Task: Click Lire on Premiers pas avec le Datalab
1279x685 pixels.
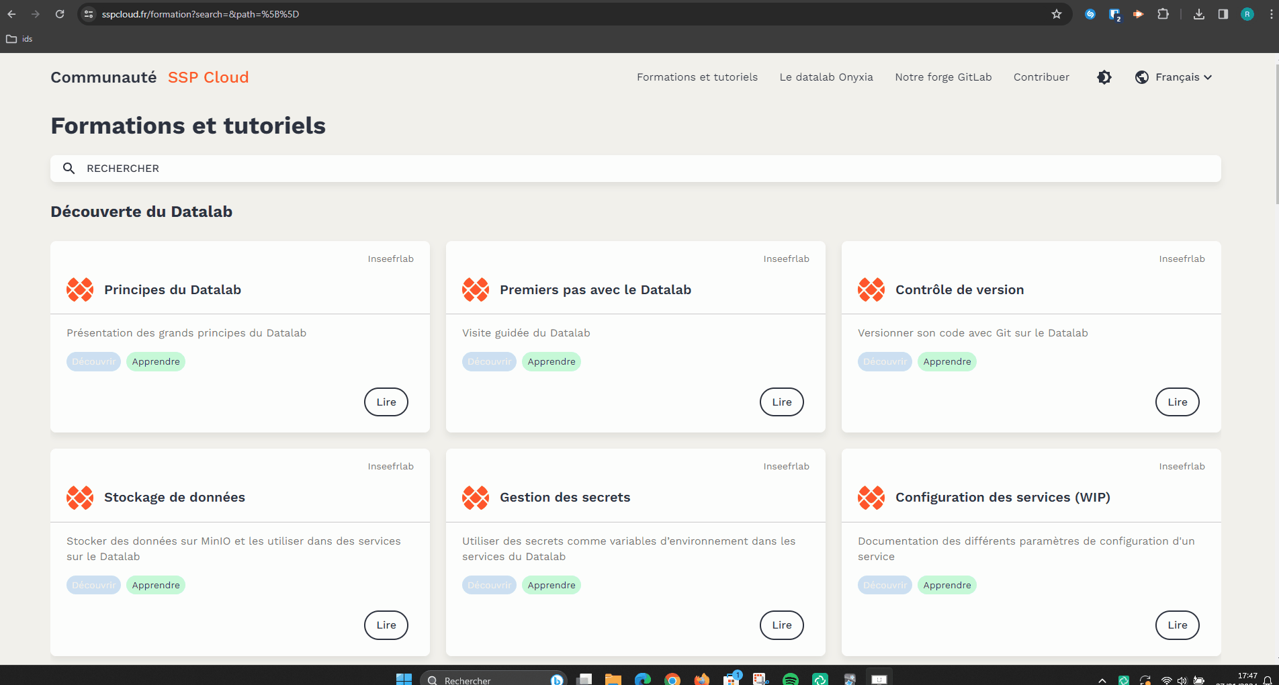Action: [x=782, y=402]
